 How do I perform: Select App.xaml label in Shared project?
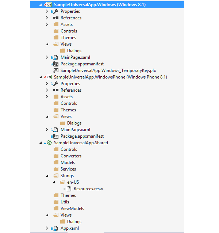point(70,228)
